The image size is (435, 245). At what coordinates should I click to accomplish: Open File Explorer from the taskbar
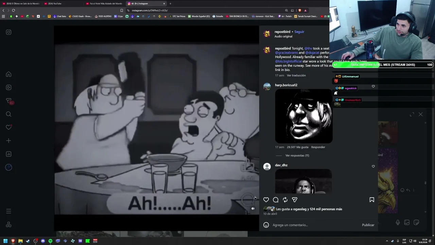coord(20,241)
